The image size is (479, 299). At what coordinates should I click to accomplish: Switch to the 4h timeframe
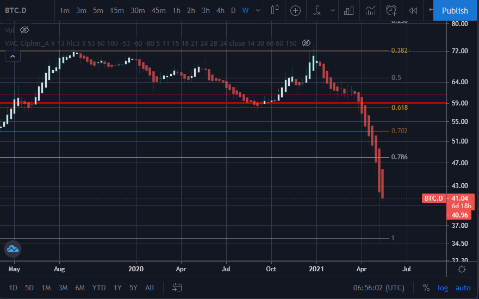[220, 11]
